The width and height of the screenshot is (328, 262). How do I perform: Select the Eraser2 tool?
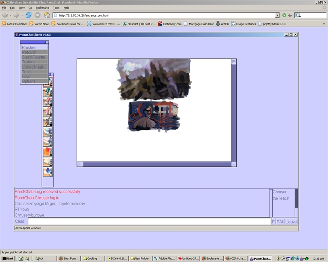point(48,142)
